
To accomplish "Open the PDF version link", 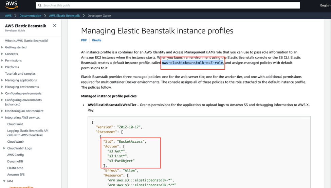I will (84, 40).
